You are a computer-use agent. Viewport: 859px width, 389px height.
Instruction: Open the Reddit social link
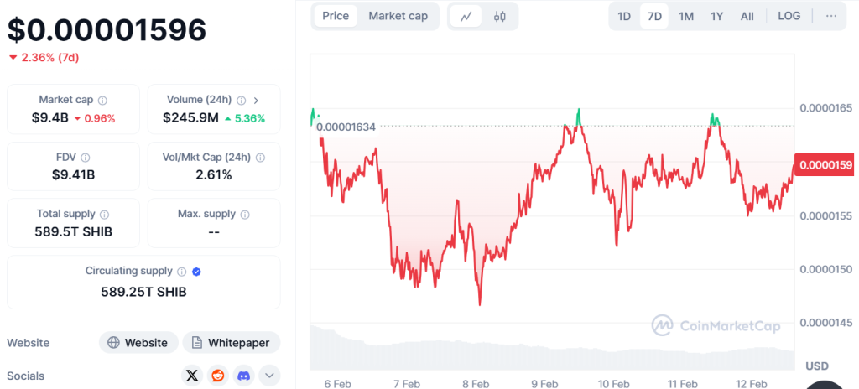pyautogui.click(x=218, y=376)
